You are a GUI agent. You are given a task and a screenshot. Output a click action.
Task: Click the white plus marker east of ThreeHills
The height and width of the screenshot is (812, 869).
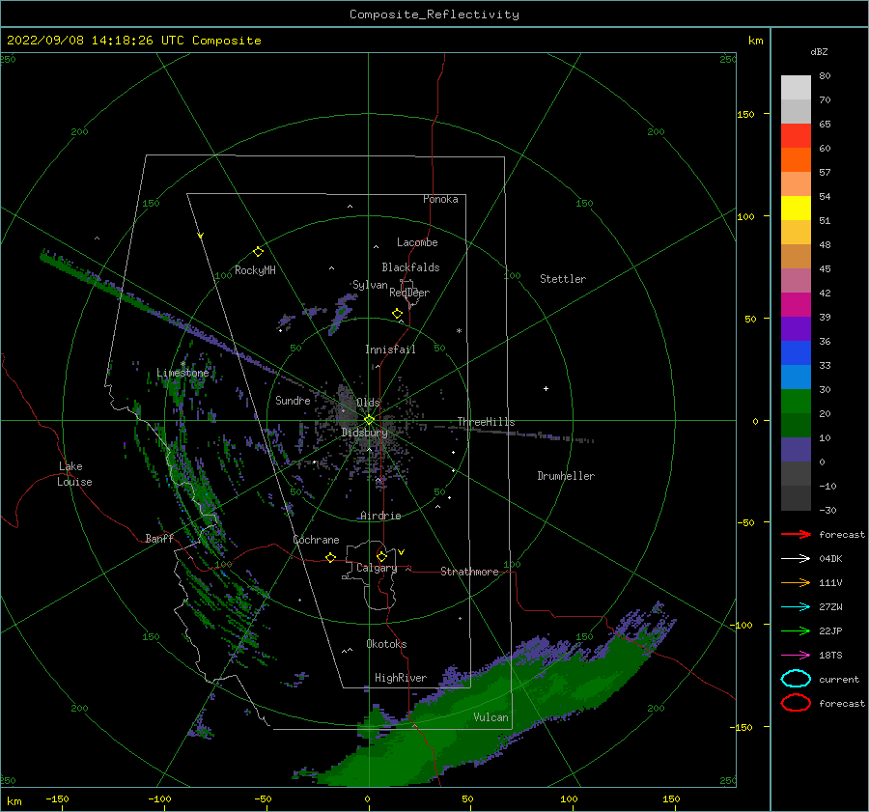click(546, 388)
